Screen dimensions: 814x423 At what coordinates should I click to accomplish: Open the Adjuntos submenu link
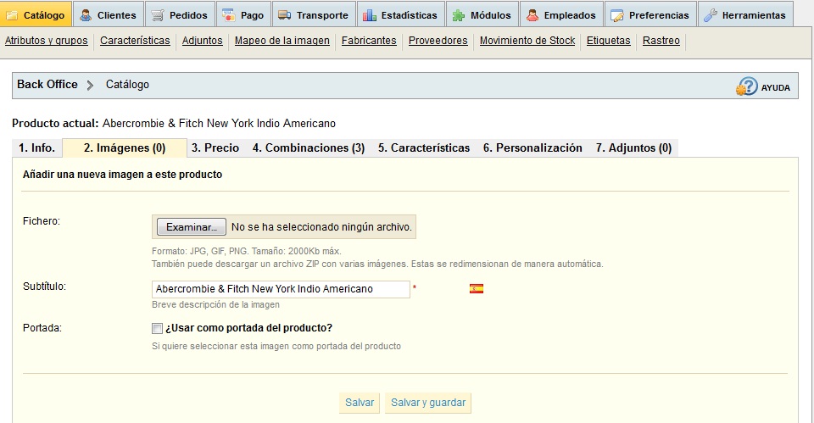pyautogui.click(x=203, y=41)
